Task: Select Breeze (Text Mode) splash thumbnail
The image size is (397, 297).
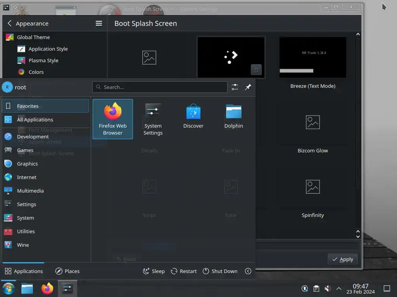Action: point(313,57)
